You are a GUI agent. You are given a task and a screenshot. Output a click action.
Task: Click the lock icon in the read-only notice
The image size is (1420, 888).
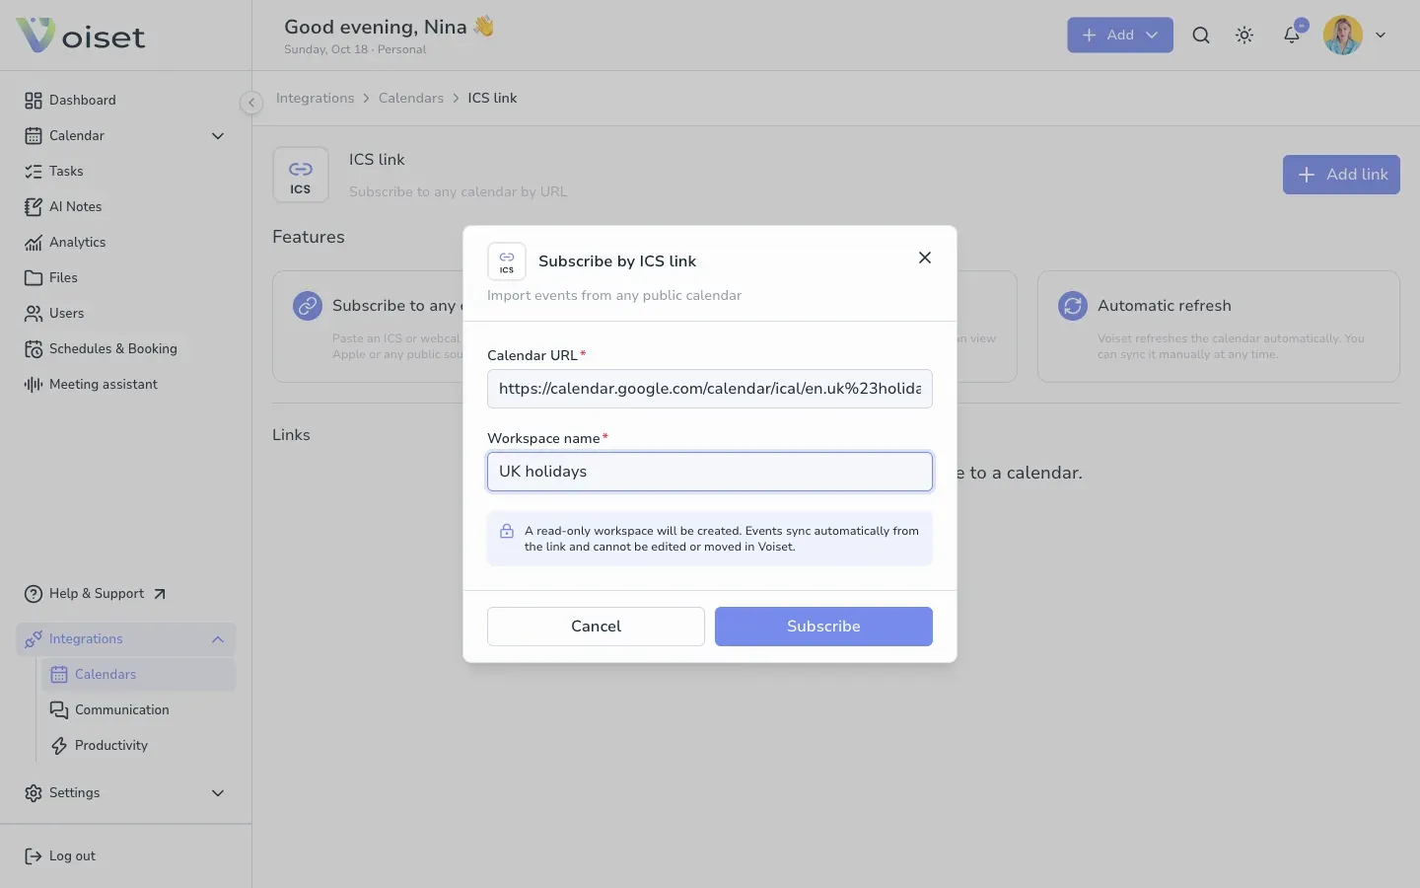(x=507, y=531)
